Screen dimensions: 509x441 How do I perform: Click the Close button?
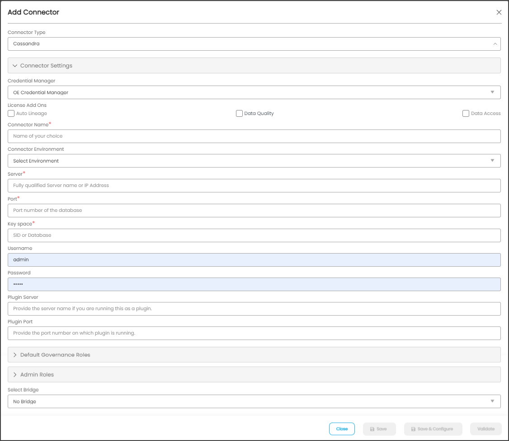point(342,429)
